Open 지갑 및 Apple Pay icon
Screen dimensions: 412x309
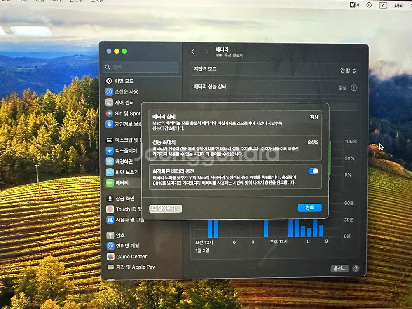coord(110,267)
